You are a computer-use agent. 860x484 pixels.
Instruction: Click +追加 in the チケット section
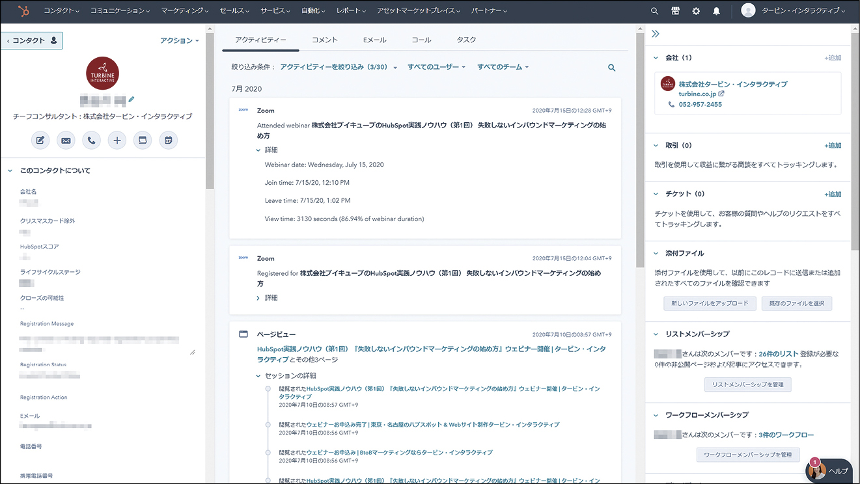(x=833, y=194)
